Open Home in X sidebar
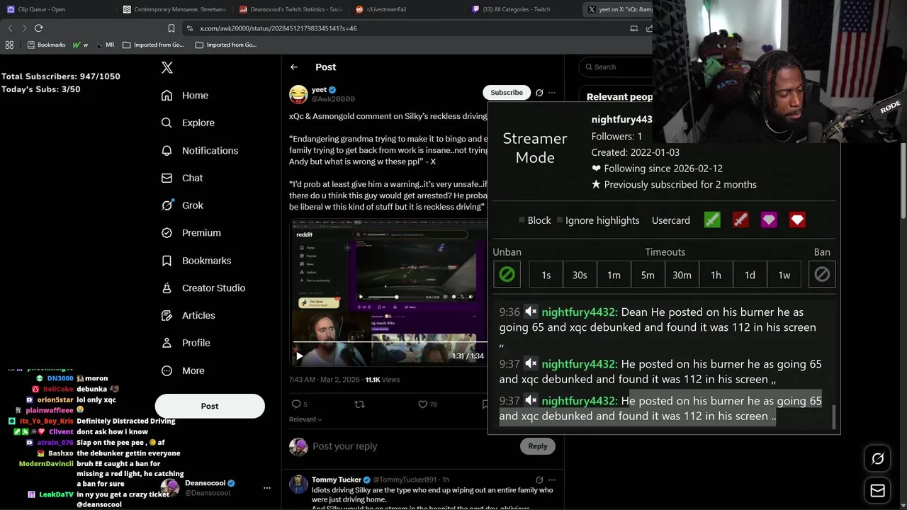 tap(185, 95)
